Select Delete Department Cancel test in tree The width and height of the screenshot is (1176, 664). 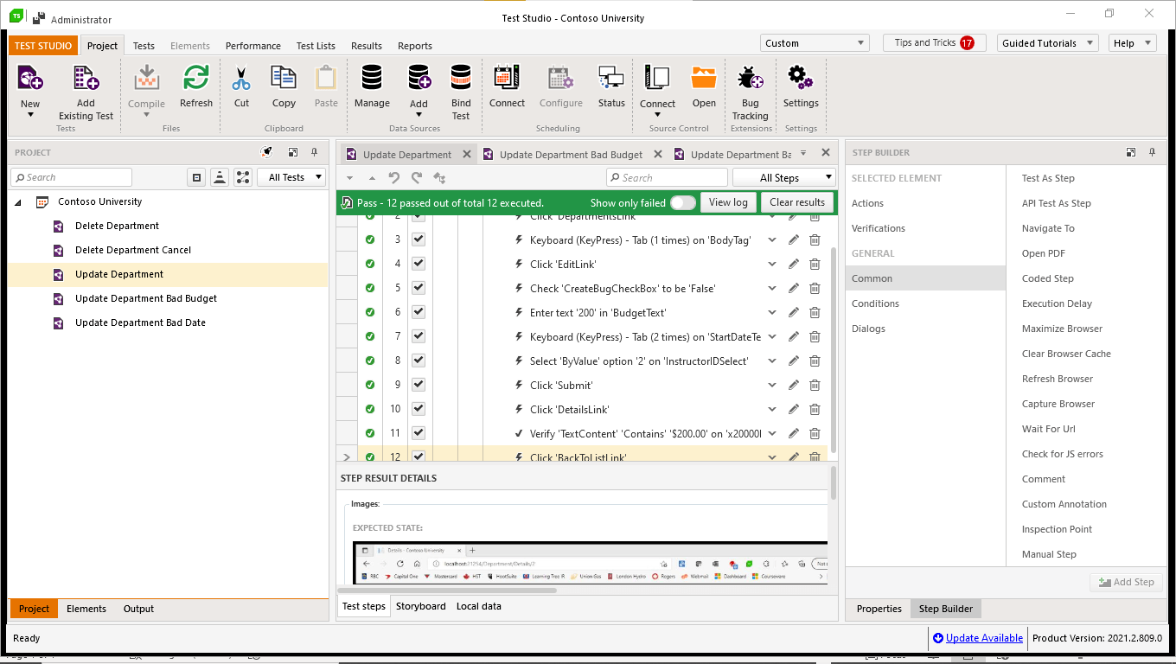[133, 250]
